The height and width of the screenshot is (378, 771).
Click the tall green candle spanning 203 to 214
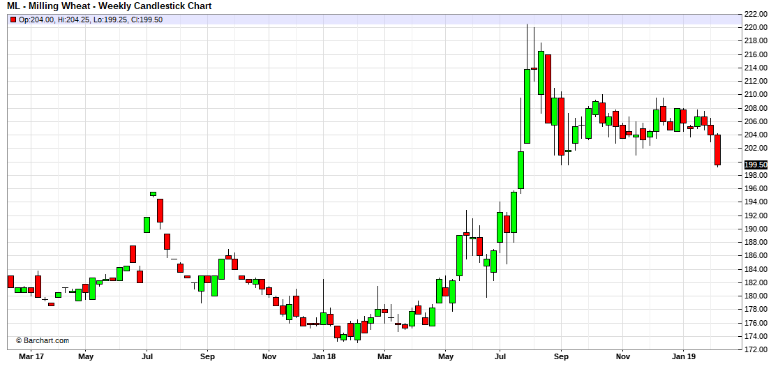tap(527, 106)
